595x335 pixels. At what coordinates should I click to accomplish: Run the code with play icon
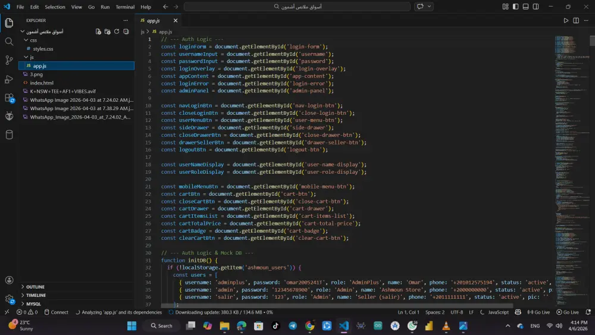pyautogui.click(x=566, y=20)
